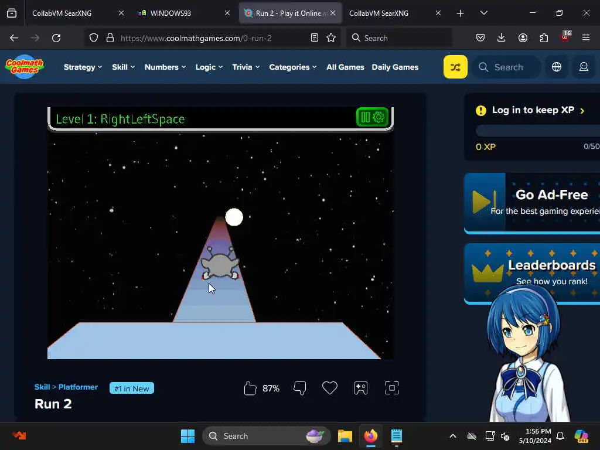
Task: Open the Windows Start menu
Action: [187, 436]
